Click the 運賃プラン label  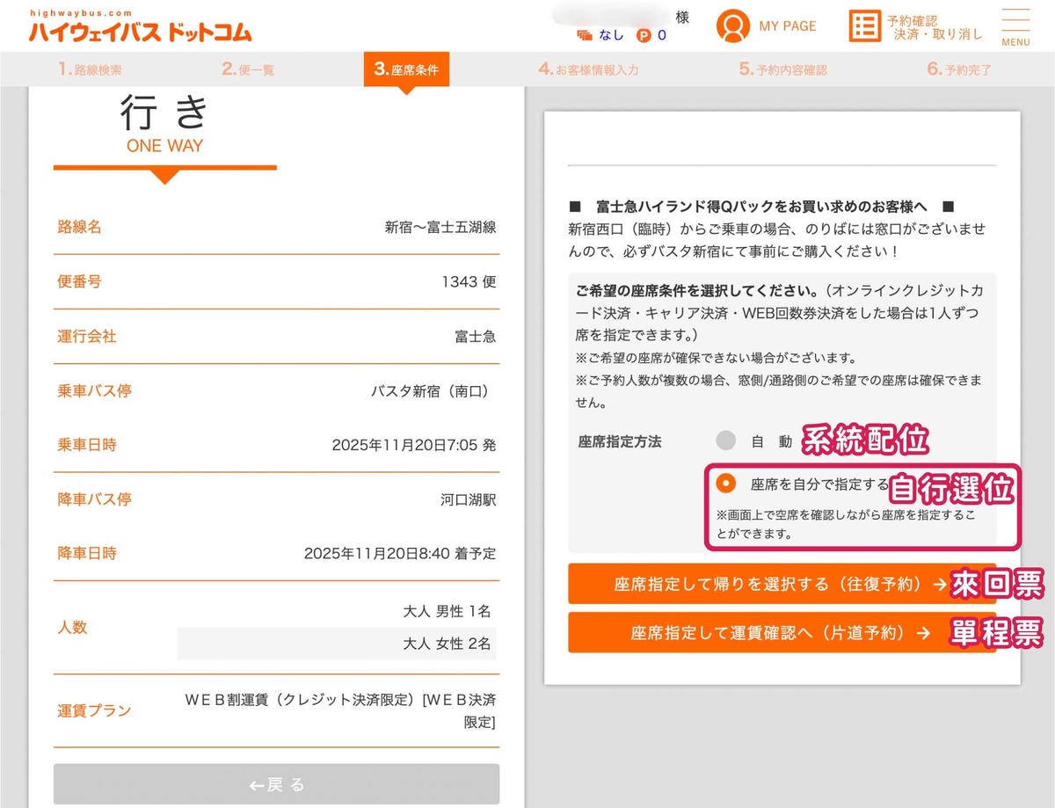94,710
